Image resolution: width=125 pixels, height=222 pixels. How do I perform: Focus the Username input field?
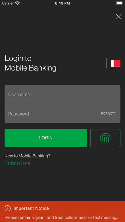(x=62, y=94)
